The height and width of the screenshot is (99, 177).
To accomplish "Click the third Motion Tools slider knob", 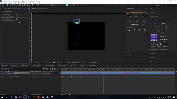I will pyautogui.click(x=158, y=31).
